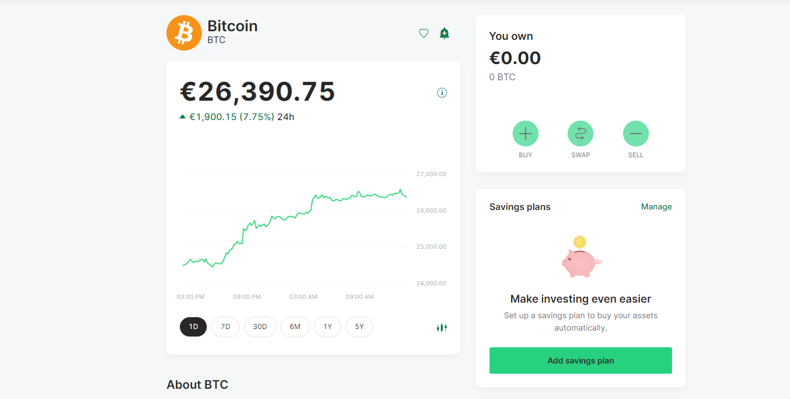
Task: Select the 1D time range
Action: click(x=193, y=327)
